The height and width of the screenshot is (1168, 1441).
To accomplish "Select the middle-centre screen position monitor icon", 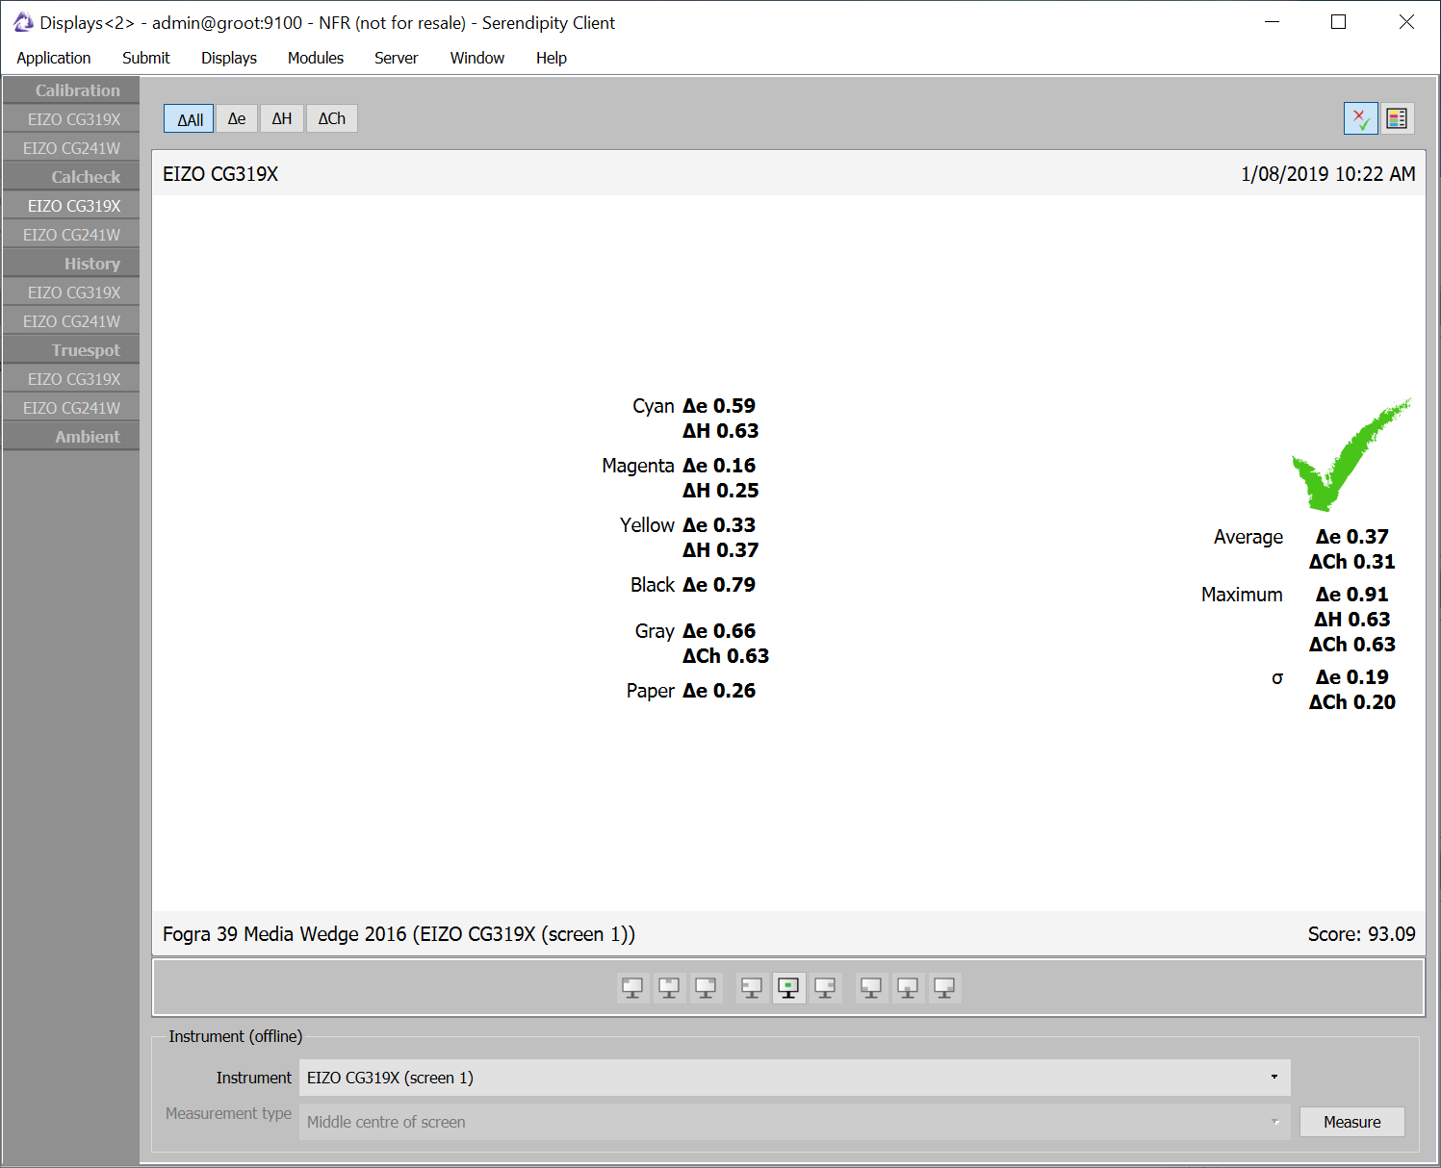I will tap(788, 988).
